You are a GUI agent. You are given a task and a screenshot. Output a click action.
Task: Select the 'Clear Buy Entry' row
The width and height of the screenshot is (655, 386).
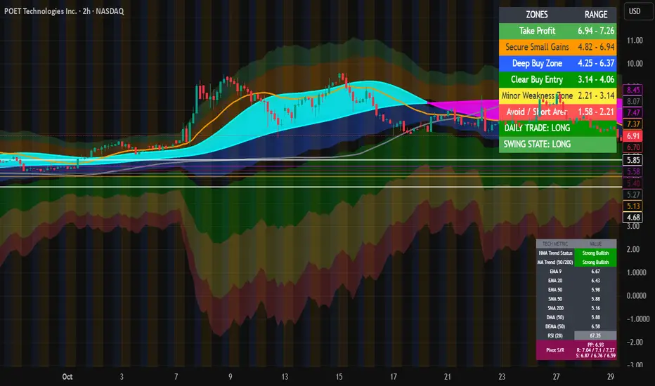(558, 80)
